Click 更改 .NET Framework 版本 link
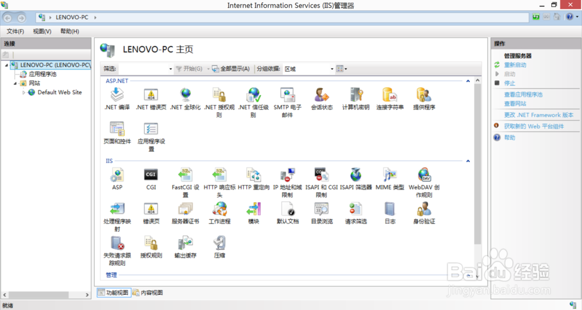Screen dimensions: 582x310 pyautogui.click(x=538, y=115)
